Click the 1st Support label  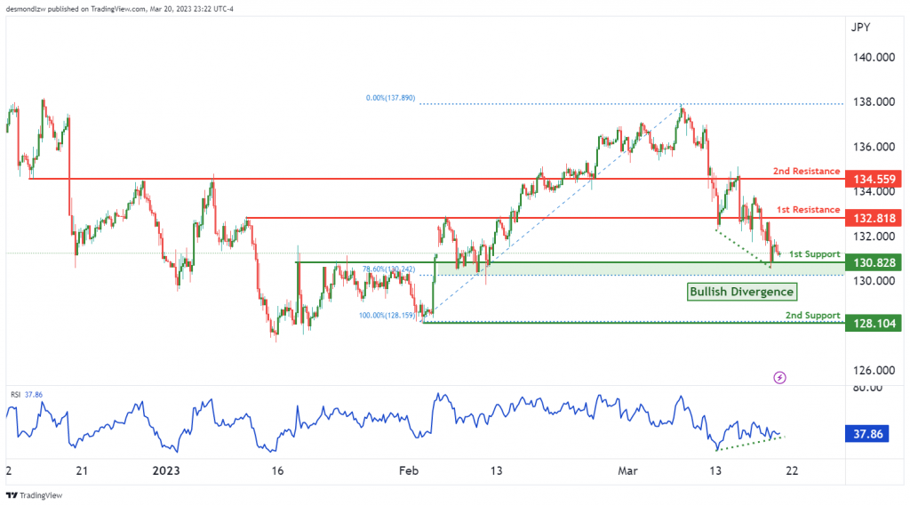(x=814, y=253)
